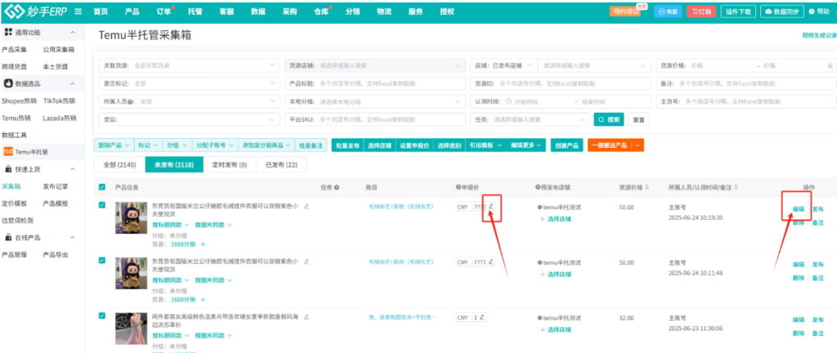
Task: Click title edit pencil in 10:19:30 row
Action: pyautogui.click(x=307, y=206)
